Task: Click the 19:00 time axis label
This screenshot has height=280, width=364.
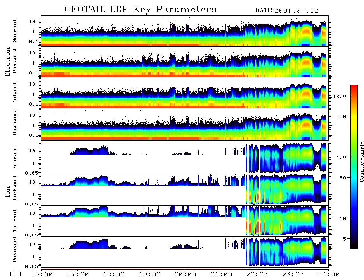Action: point(150,275)
